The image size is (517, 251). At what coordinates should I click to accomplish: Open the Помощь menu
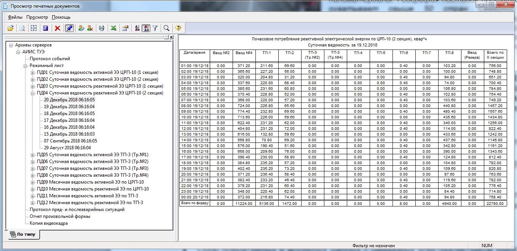click(x=61, y=17)
